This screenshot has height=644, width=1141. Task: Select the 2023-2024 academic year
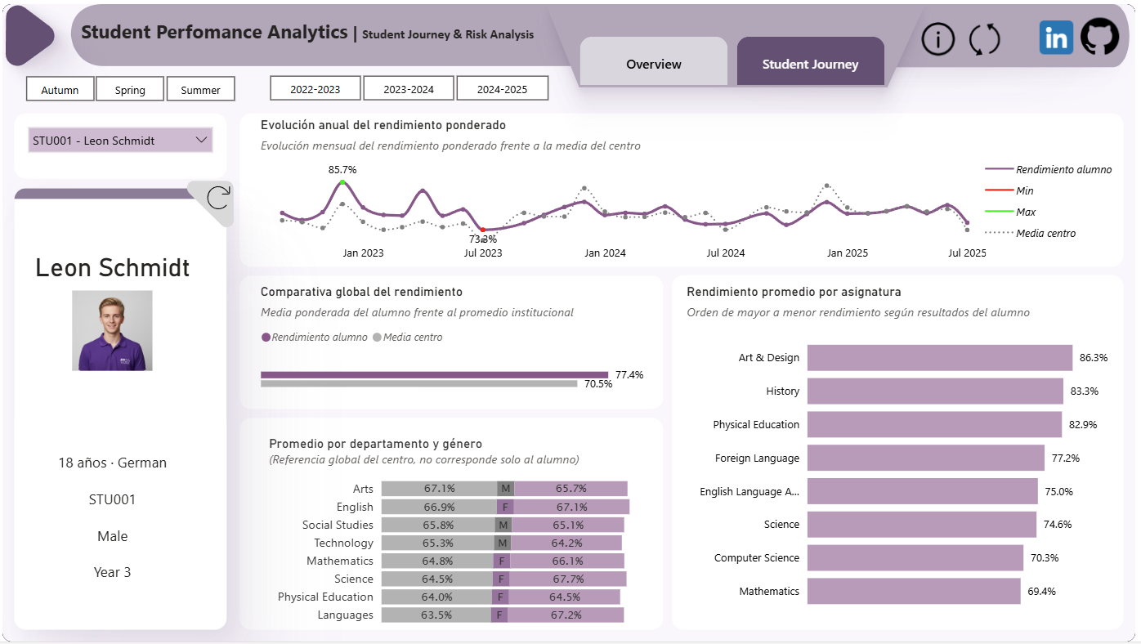pos(409,88)
